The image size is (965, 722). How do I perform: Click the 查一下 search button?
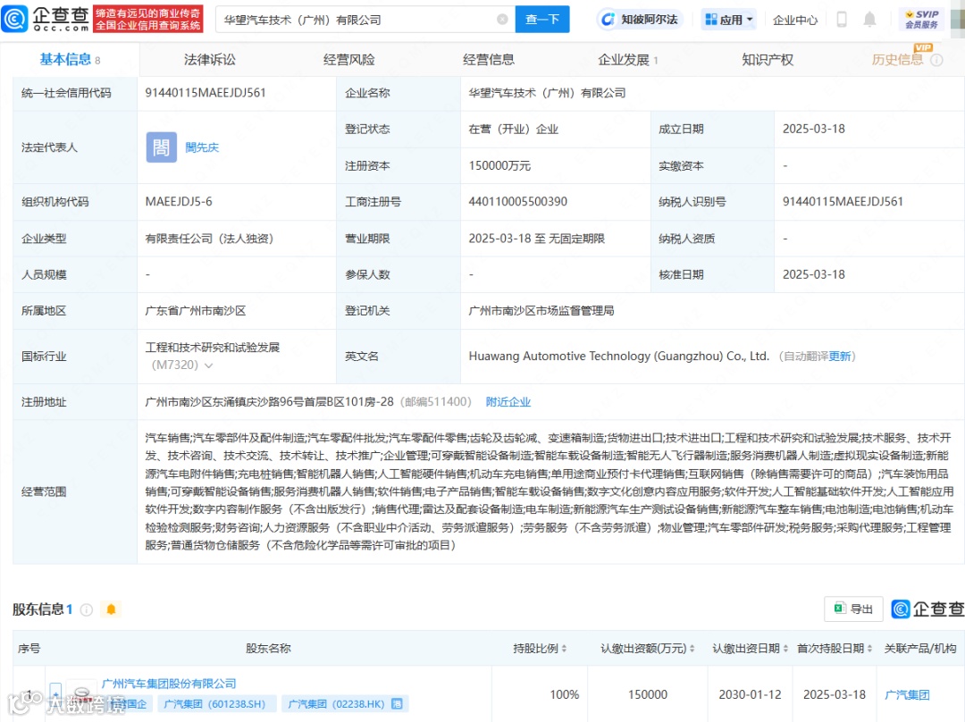point(542,20)
